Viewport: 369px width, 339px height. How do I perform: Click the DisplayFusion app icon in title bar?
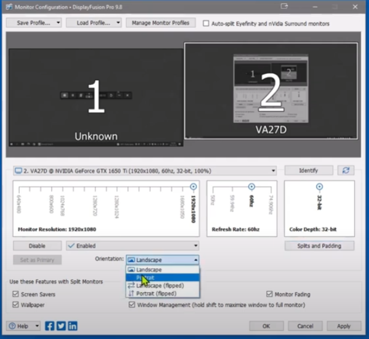click(x=9, y=7)
